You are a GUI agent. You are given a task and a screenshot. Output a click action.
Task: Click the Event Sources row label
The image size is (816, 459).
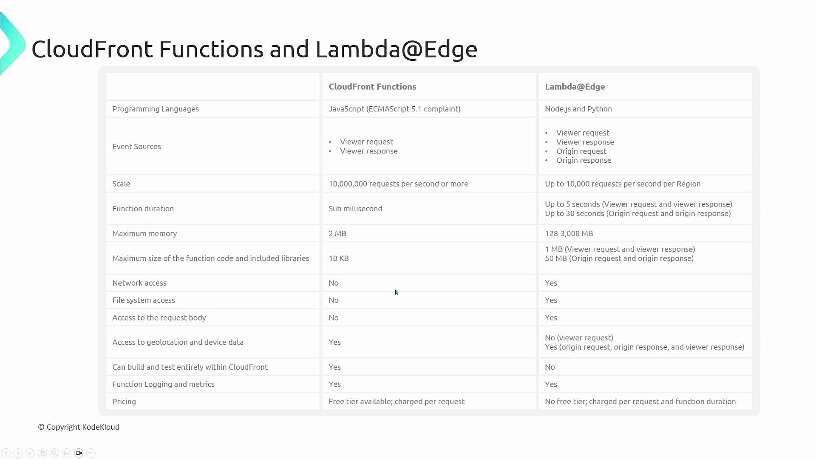(x=136, y=147)
